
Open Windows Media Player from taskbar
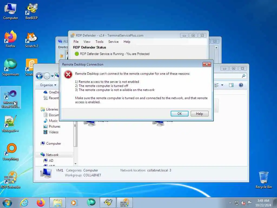coord(74,203)
